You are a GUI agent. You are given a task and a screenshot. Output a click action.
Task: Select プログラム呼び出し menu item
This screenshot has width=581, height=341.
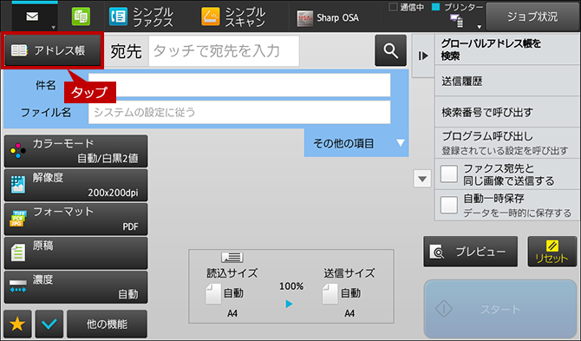coord(507,143)
